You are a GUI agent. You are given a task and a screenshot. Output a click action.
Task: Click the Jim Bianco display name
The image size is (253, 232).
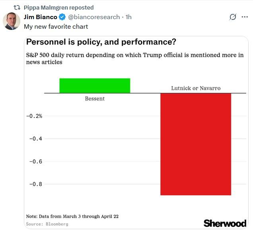click(x=40, y=17)
